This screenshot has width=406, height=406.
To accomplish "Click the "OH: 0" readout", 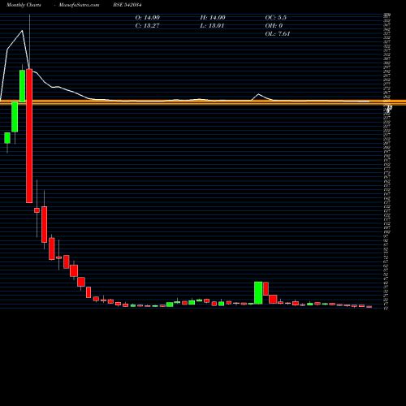I will tap(274, 26).
